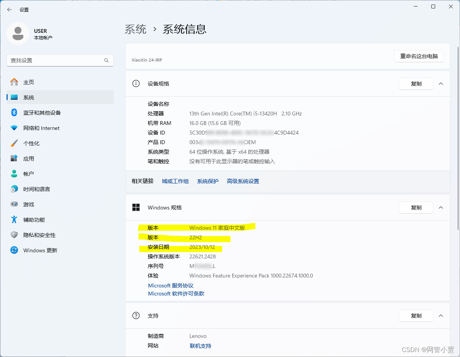The height and width of the screenshot is (357, 460).
Task: Click 64 位操作系统 system type text
Action: [x=229, y=152]
